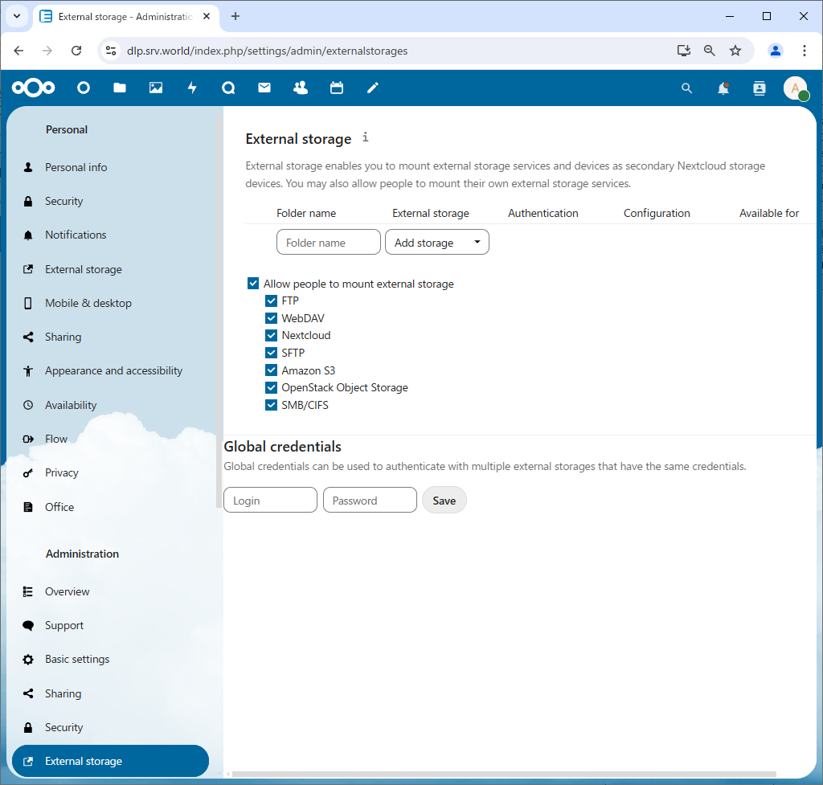Open the browser tab search dropdown
The width and height of the screenshot is (823, 785).
16,16
